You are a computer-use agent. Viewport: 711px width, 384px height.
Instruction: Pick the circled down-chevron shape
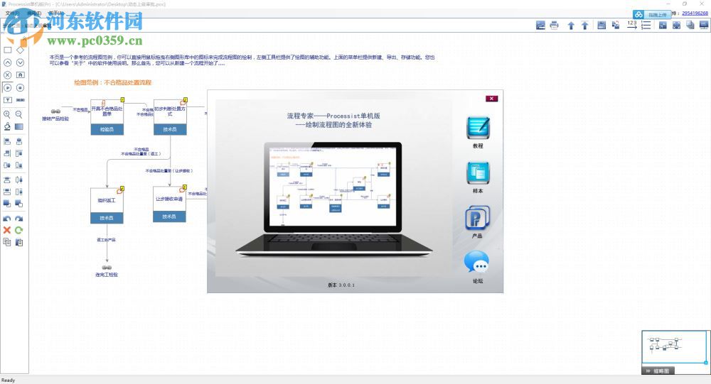(20, 62)
